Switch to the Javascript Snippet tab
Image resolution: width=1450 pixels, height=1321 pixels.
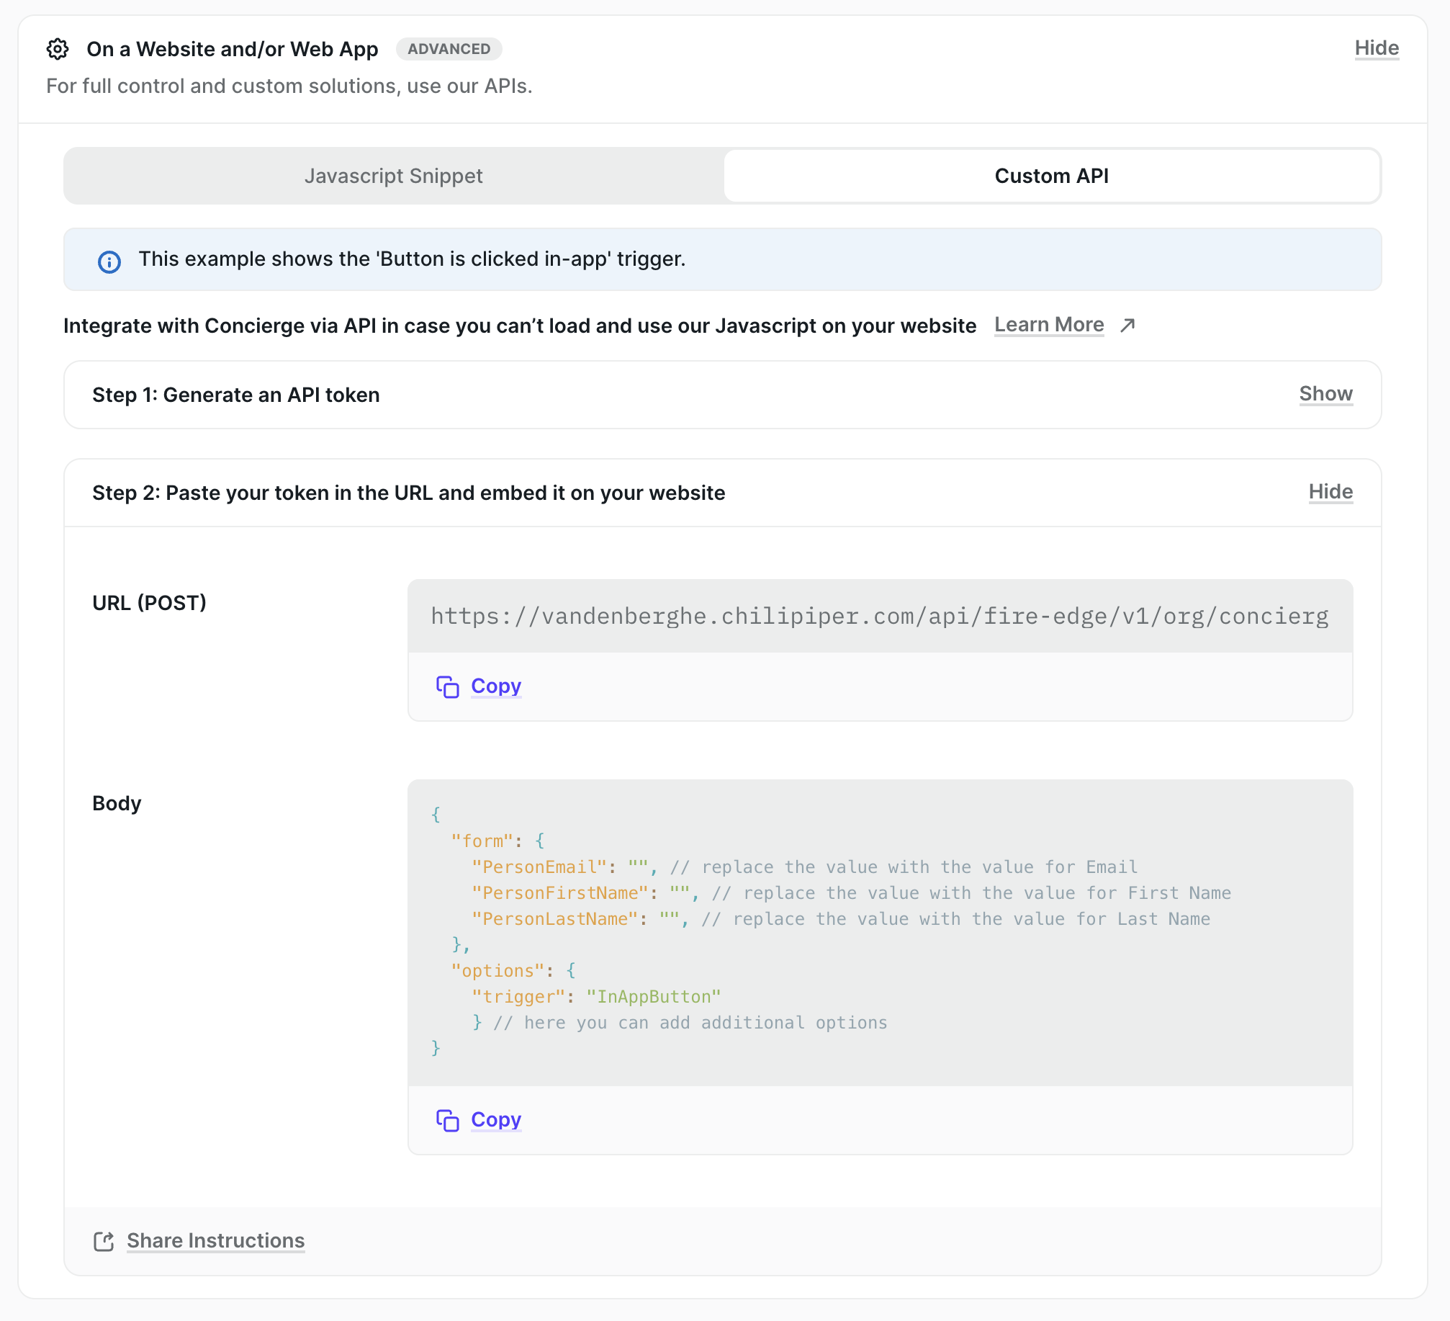[x=393, y=176]
